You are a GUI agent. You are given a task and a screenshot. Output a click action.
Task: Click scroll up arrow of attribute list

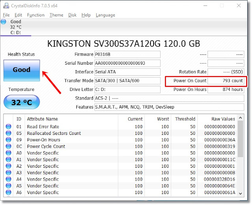tap(240, 118)
